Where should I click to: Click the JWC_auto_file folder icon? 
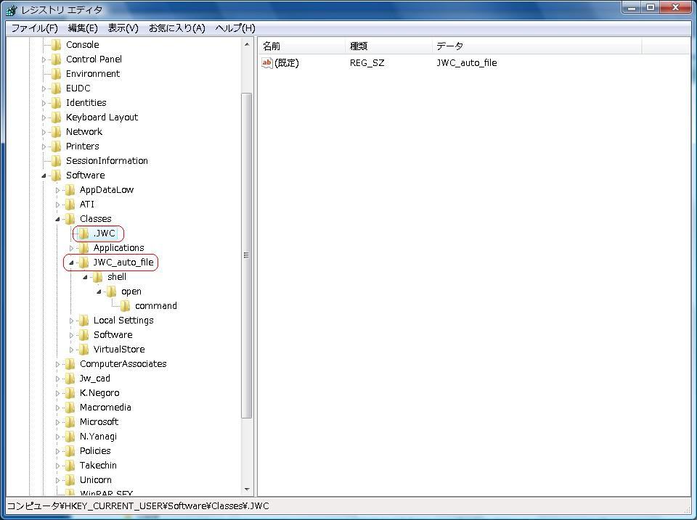[x=84, y=263]
